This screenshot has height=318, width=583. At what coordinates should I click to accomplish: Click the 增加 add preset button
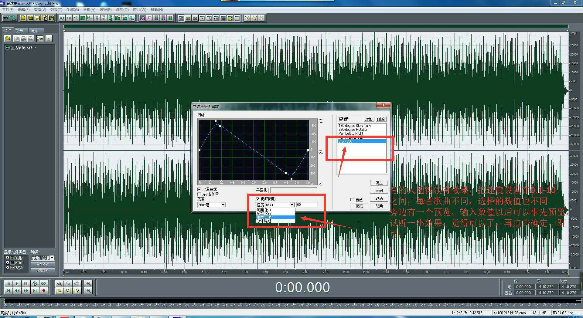[369, 119]
